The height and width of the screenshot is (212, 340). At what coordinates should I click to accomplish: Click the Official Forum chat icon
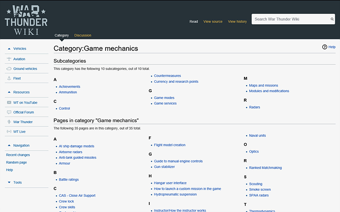click(x=9, y=112)
